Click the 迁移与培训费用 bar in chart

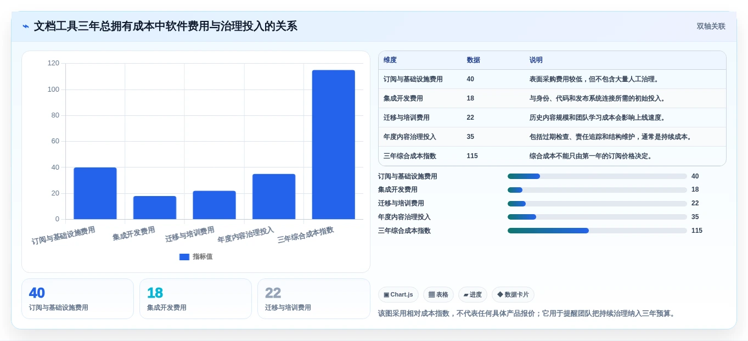pos(214,205)
